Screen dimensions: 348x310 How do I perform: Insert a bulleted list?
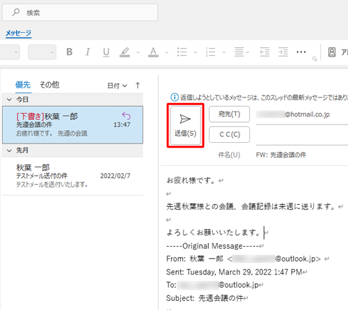[x=182, y=52]
